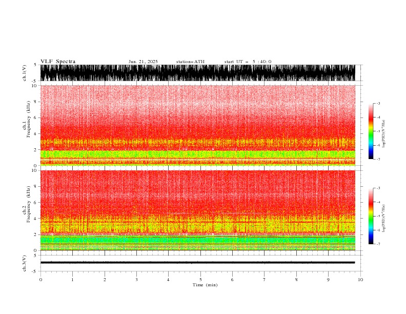Click the "6" kHz tick of ch.1 spectrogram
Viewport: 406px width, 314px height.
35,117
